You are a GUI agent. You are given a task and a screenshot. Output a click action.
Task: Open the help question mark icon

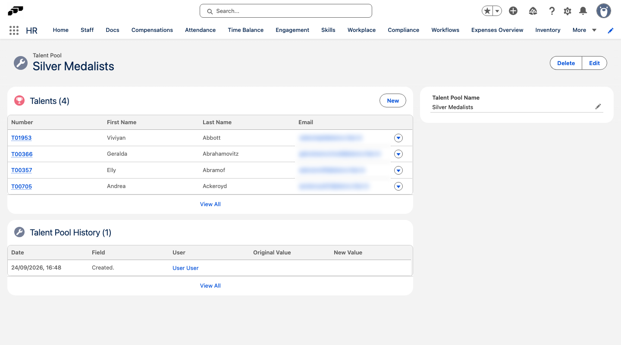(x=552, y=11)
